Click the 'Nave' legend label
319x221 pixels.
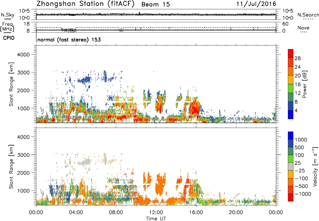303,28
